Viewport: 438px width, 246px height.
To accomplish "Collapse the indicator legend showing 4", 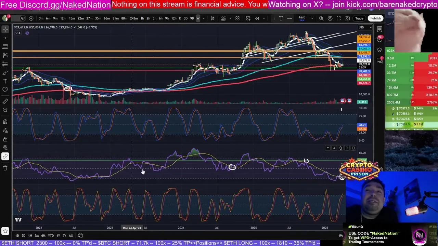I will pos(18,33).
